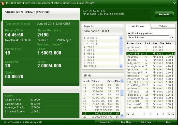
Task: Go to previous page of players list
Action: pyautogui.click(x=133, y=114)
